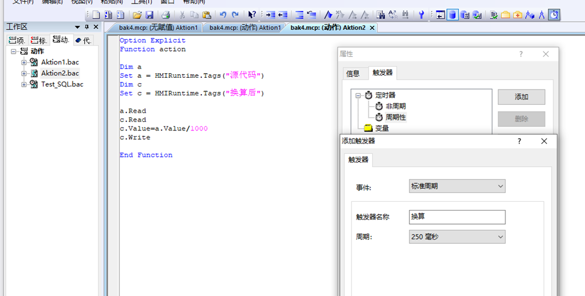Click the 触发器名称 text field
Screen dimensions: 585x296
pyautogui.click(x=457, y=217)
